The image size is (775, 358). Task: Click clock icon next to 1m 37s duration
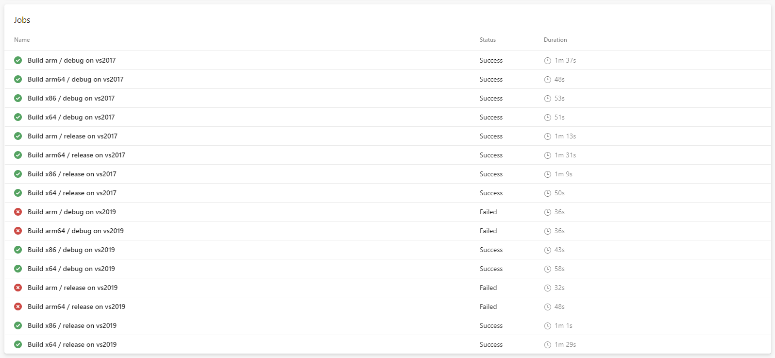click(x=547, y=61)
